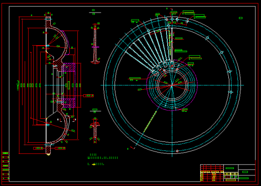Click the bottom hatched rim flange of the section view

coord(48,149)
